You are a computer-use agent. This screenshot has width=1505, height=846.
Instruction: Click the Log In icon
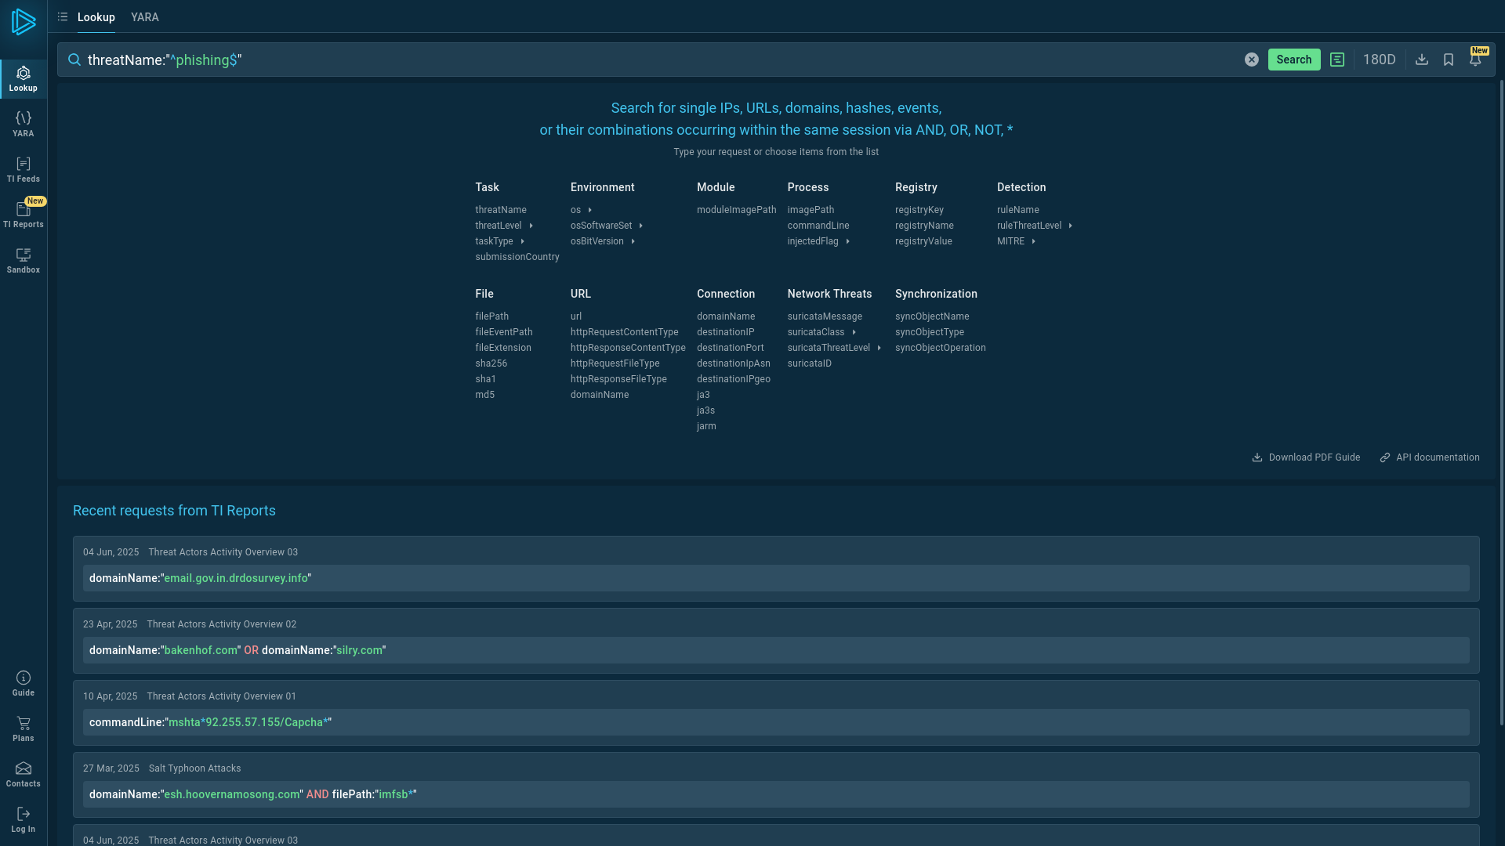click(24, 820)
